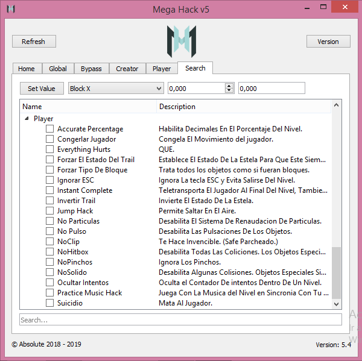Increase the first value with the up spinner arrow
Image resolution: width=362 pixels, height=361 pixels.
tap(229, 86)
